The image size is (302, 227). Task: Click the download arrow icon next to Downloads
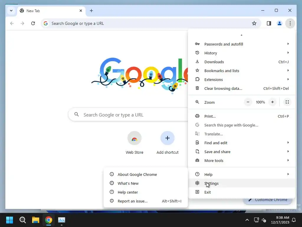[x=197, y=61]
